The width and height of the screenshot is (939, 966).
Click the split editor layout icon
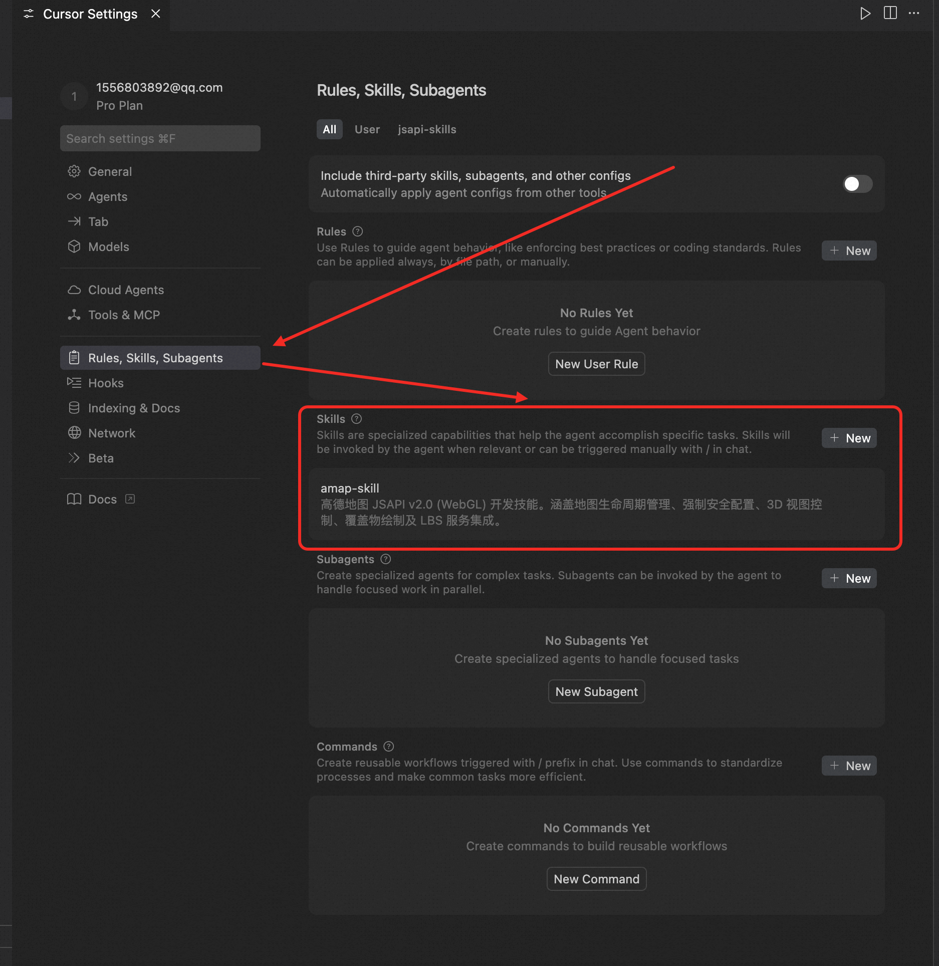pos(890,14)
